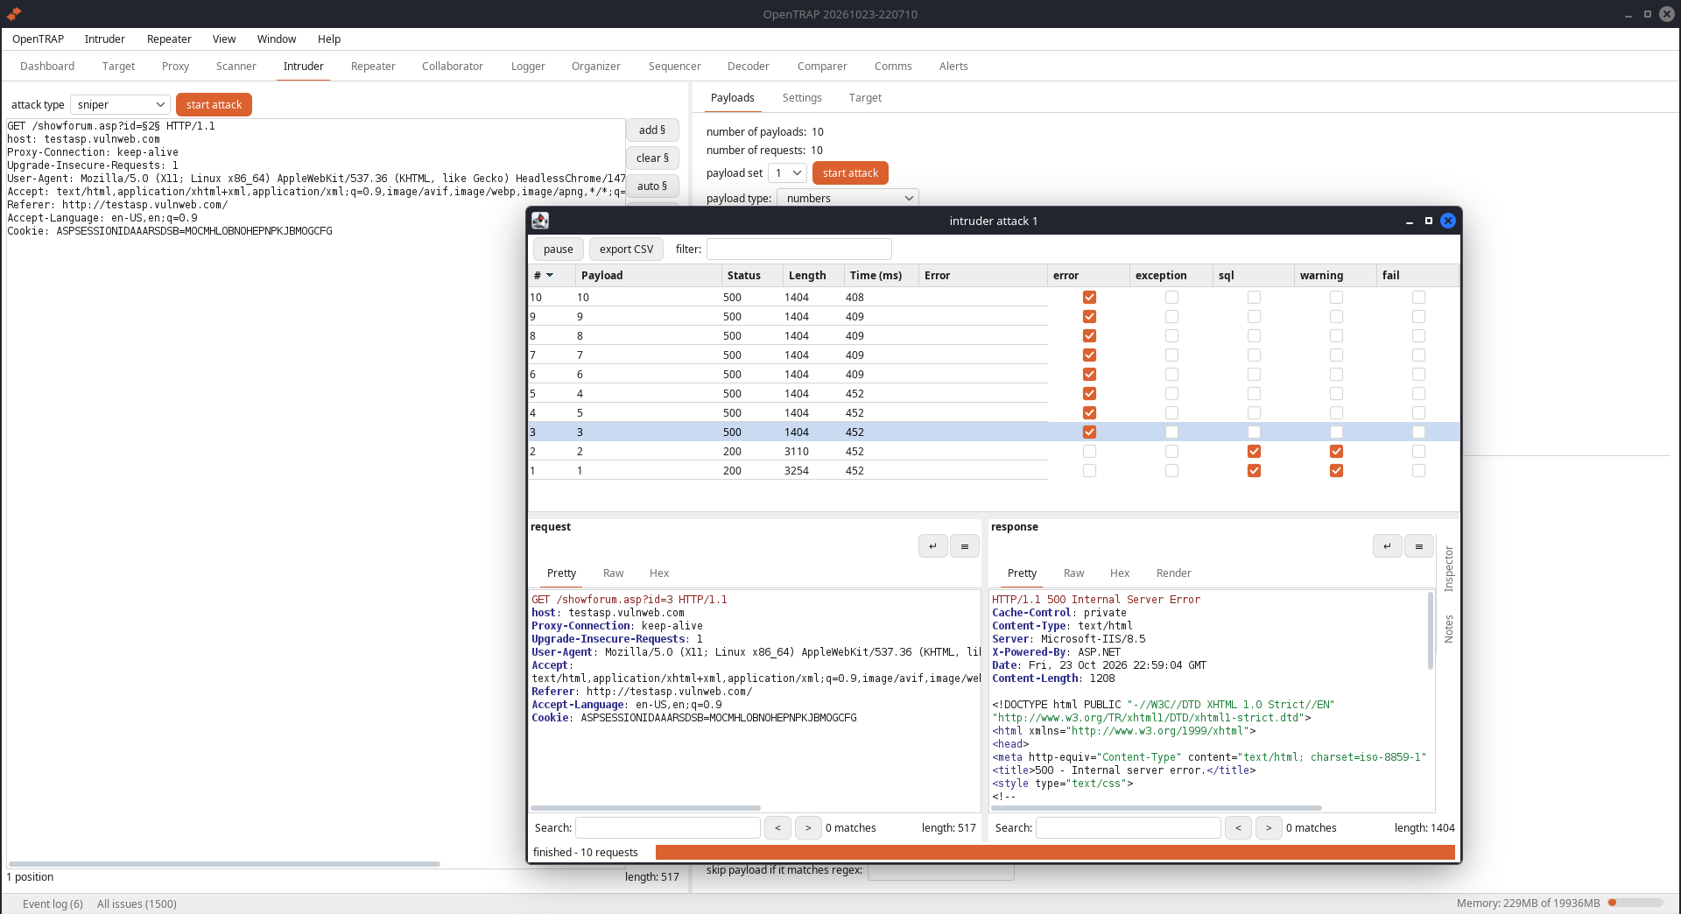
Task: Pause the intruder attack
Action: (558, 250)
